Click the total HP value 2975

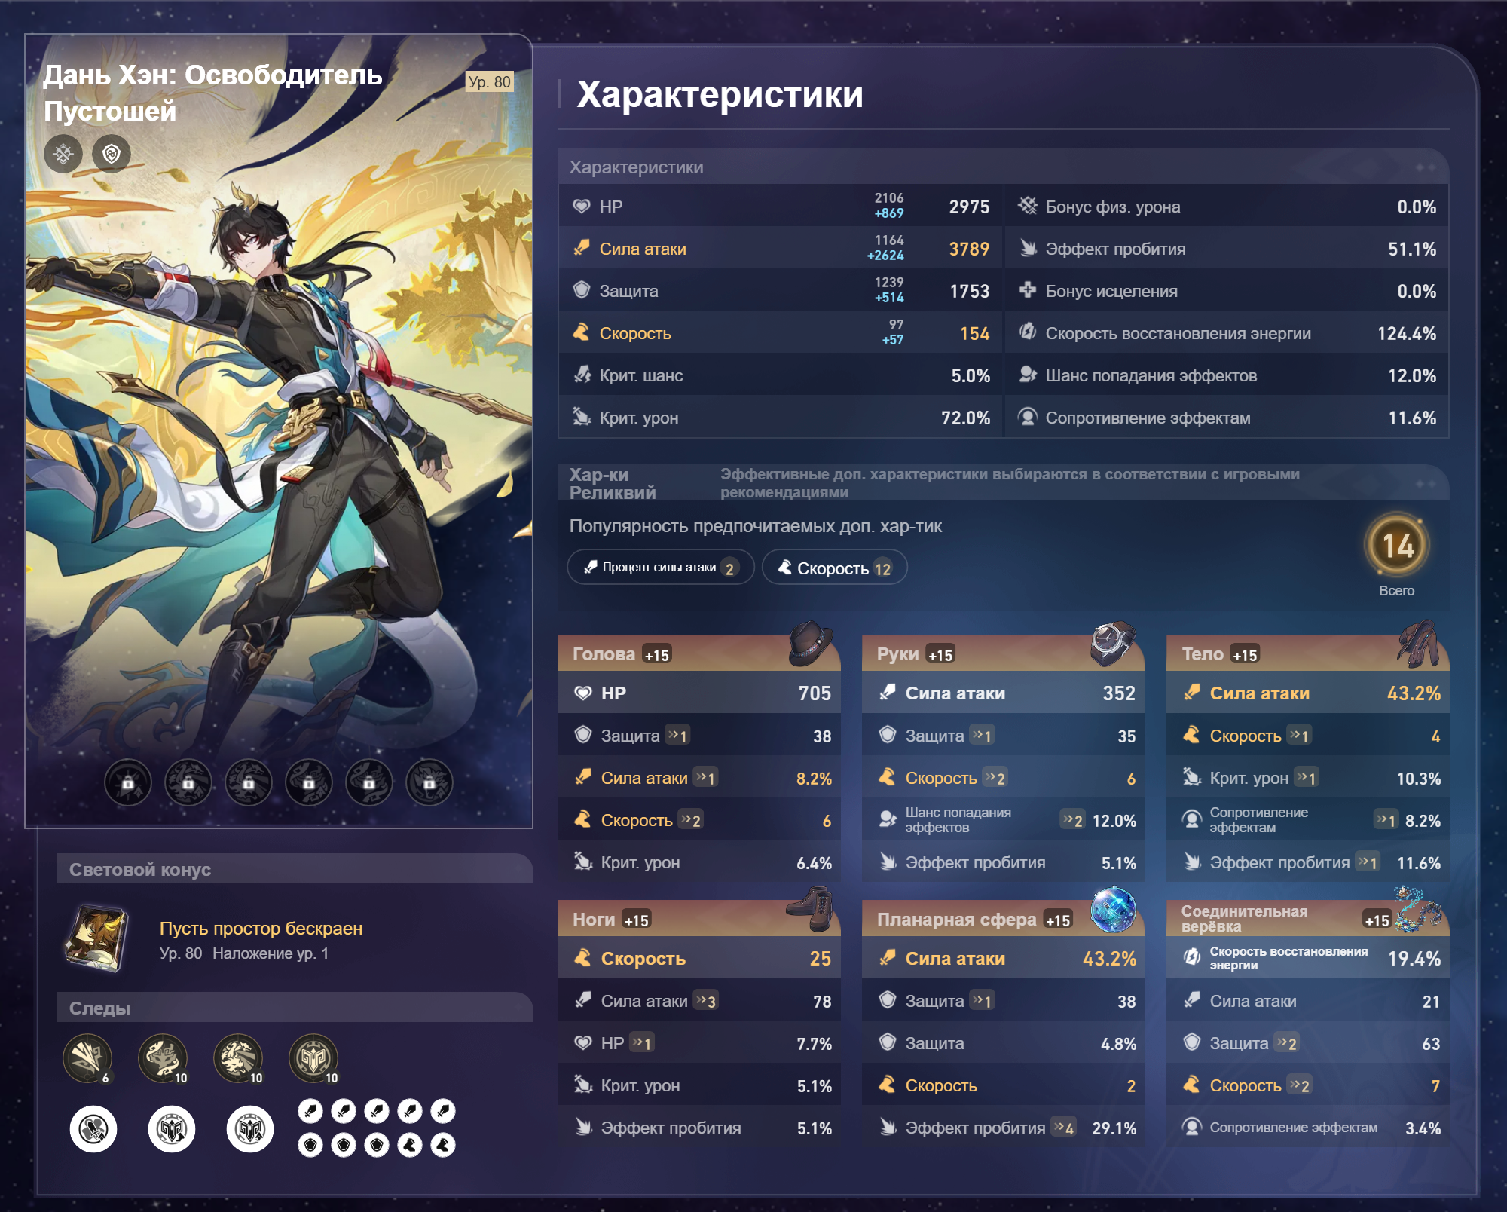coord(969,207)
